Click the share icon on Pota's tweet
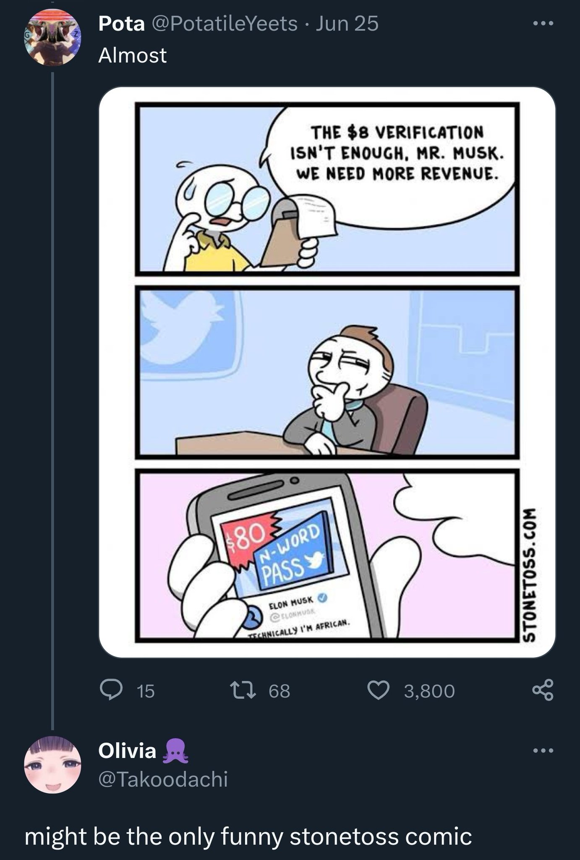 tap(543, 691)
